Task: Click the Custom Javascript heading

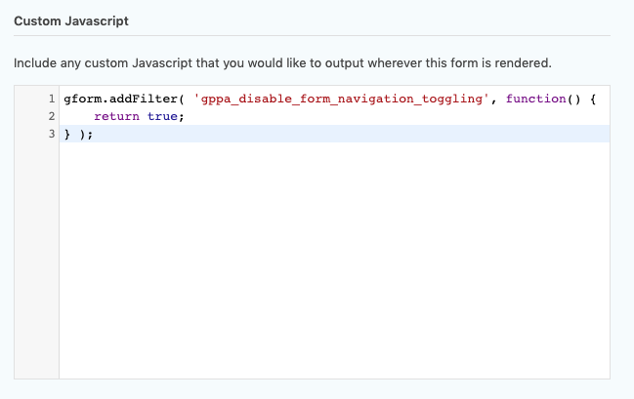Action: point(71,21)
